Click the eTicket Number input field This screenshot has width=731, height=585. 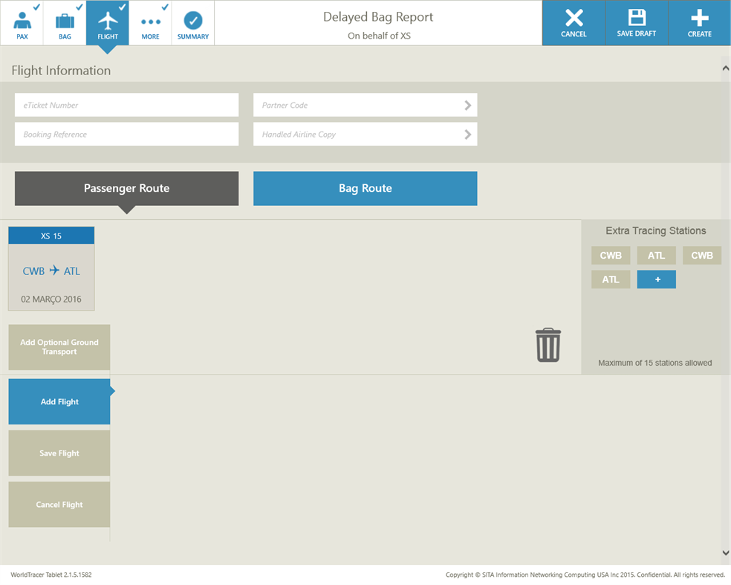(x=126, y=105)
